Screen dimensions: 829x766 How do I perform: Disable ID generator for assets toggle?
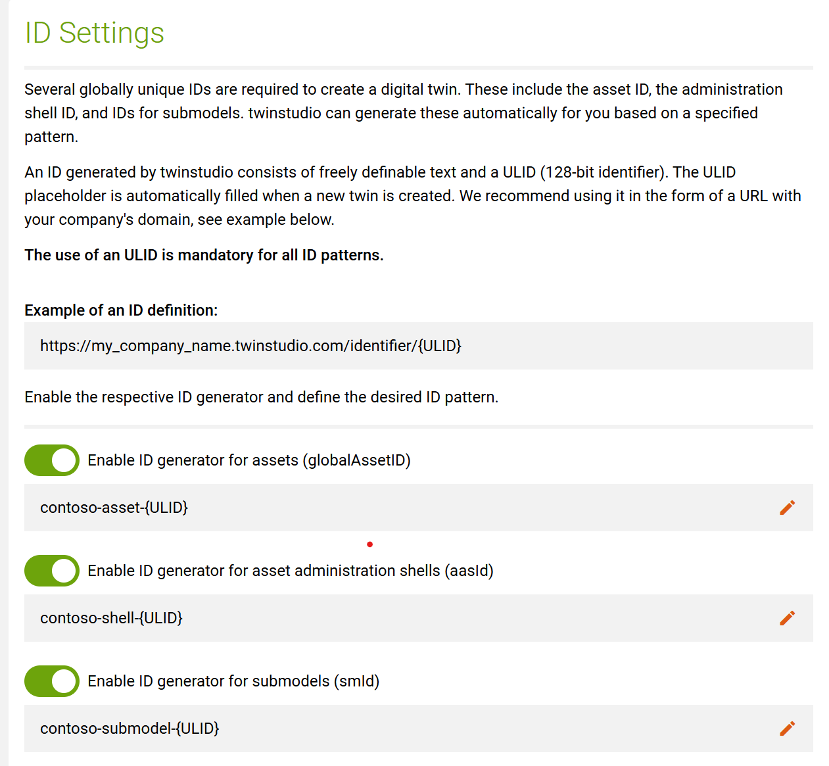52,460
